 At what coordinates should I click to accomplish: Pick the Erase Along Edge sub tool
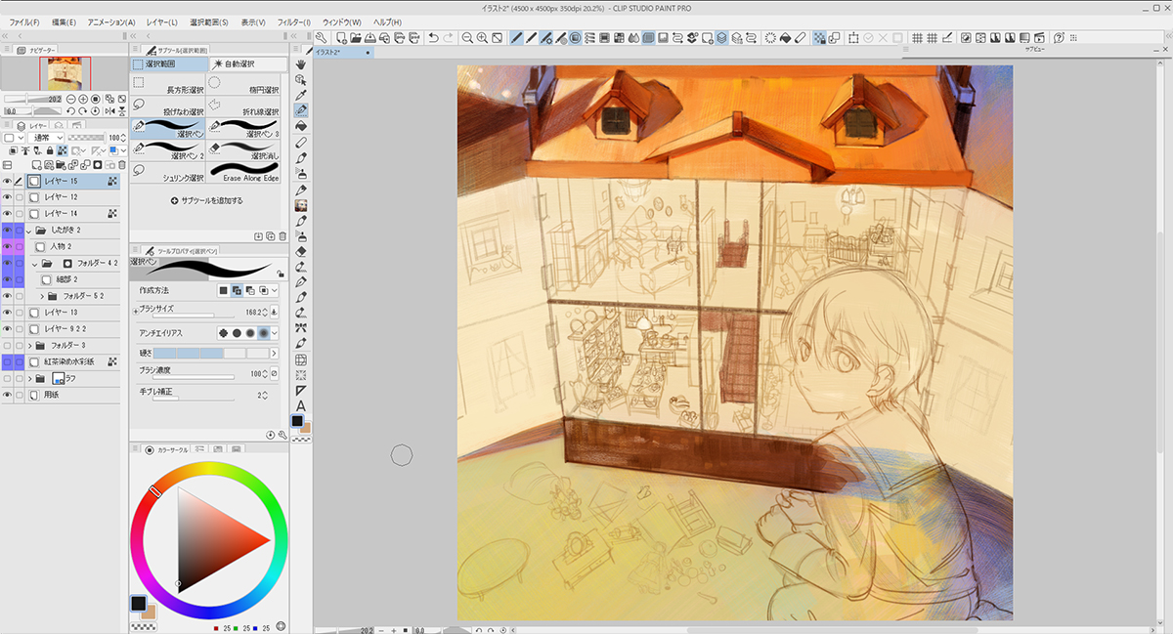click(246, 173)
